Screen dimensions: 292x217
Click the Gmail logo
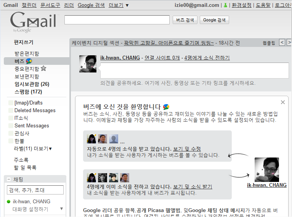point(33,22)
